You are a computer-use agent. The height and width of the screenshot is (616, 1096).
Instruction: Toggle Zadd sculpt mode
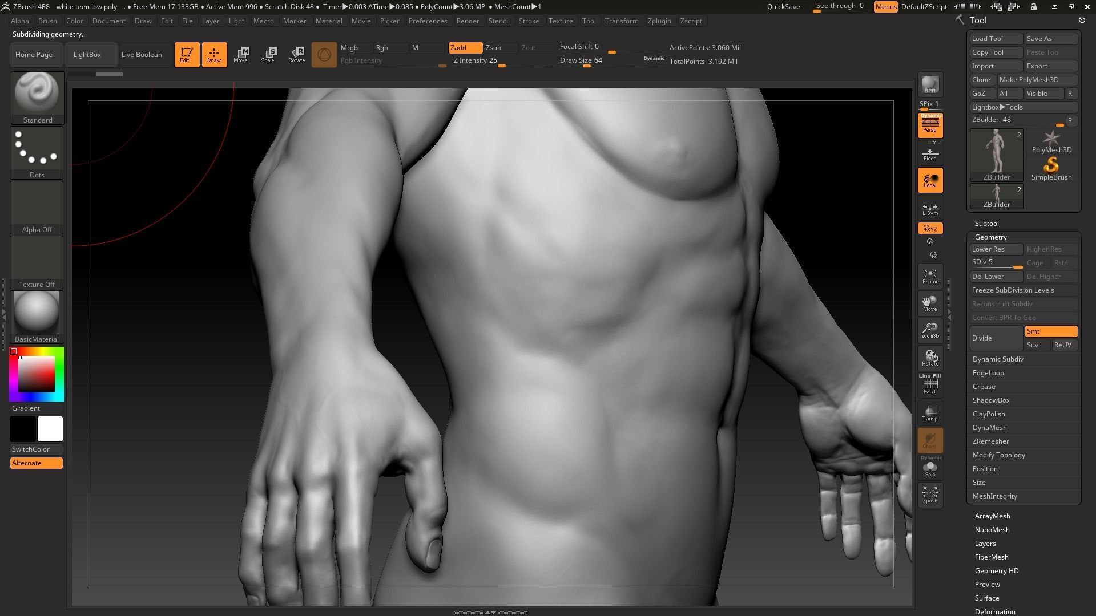coord(465,48)
